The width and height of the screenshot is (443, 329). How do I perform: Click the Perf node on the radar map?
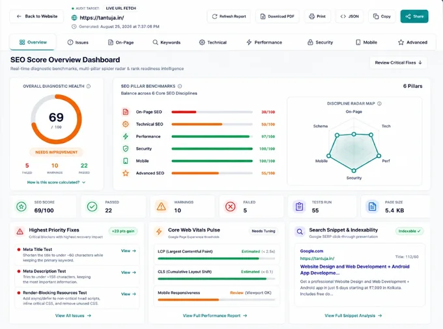[x=379, y=155]
